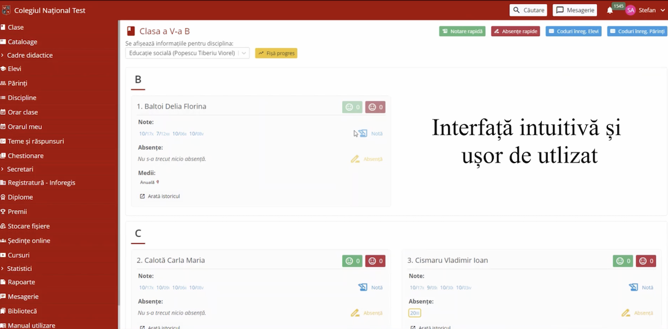Go to Orarul meu in sidebar
The width and height of the screenshot is (668, 329).
coord(24,126)
